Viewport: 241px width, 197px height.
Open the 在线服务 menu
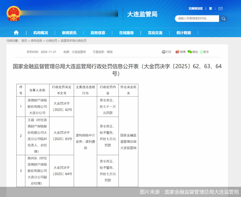(x=126, y=33)
